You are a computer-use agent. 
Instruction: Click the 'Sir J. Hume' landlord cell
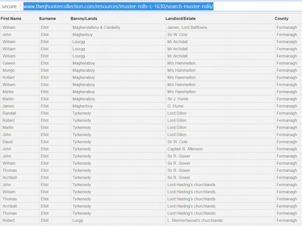click(178, 99)
